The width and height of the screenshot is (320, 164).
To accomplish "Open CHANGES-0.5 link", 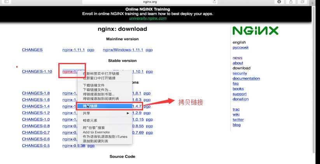I will [x=36, y=146].
